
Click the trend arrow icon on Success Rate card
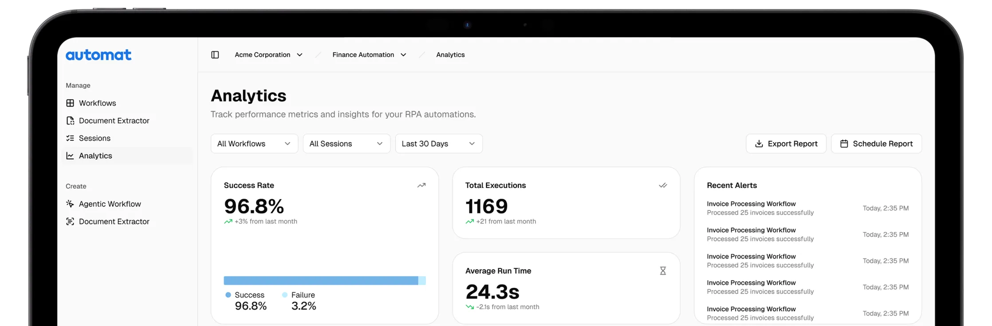click(x=421, y=185)
